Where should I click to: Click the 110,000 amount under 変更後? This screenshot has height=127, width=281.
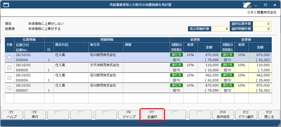click(x=263, y=65)
